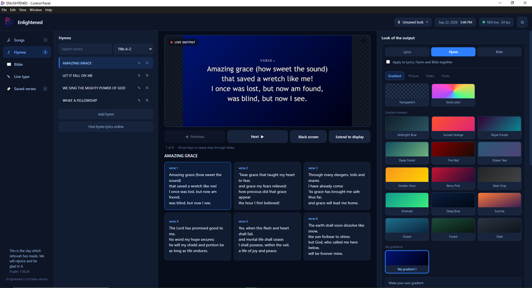Select the verse 2 slide card

(267, 186)
